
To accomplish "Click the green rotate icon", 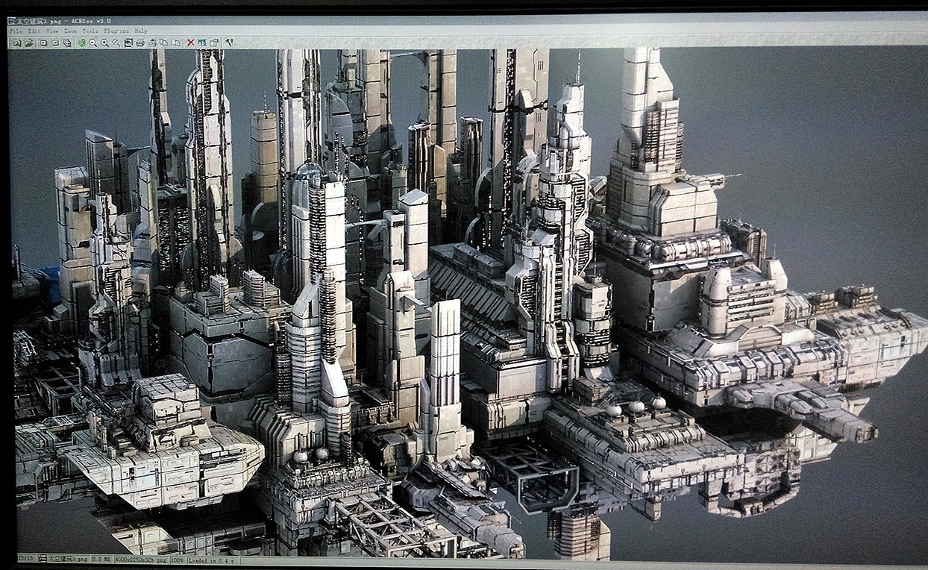I will [81, 43].
